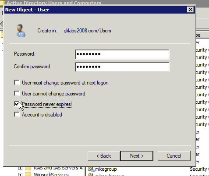This screenshot has height=176, width=209.
Task: Expand the RAS and IAS Servers tree node
Action: [x=20, y=168]
